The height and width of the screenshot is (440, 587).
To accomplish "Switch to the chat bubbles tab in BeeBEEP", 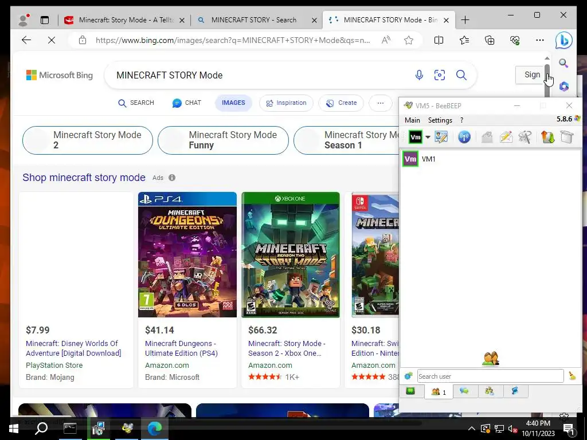I will click(x=464, y=391).
